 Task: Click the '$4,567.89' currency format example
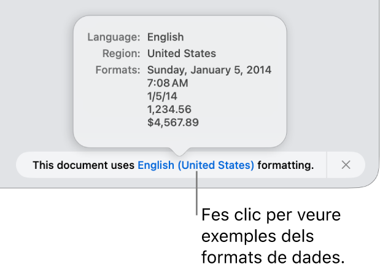coord(173,122)
